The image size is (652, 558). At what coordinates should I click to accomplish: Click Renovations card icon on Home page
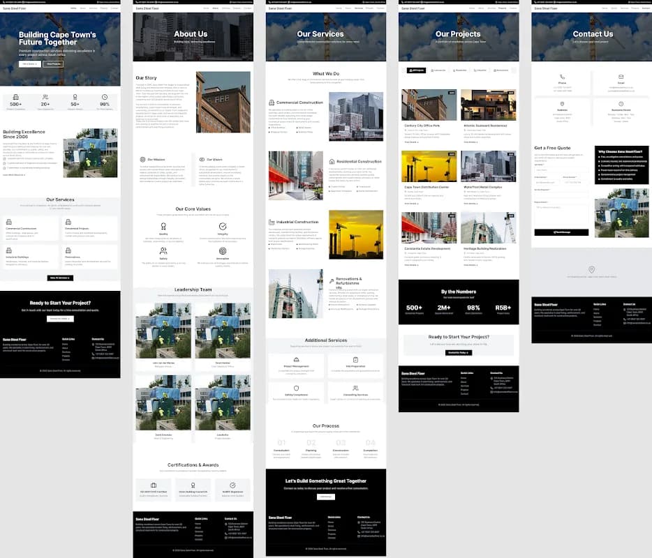coord(68,250)
